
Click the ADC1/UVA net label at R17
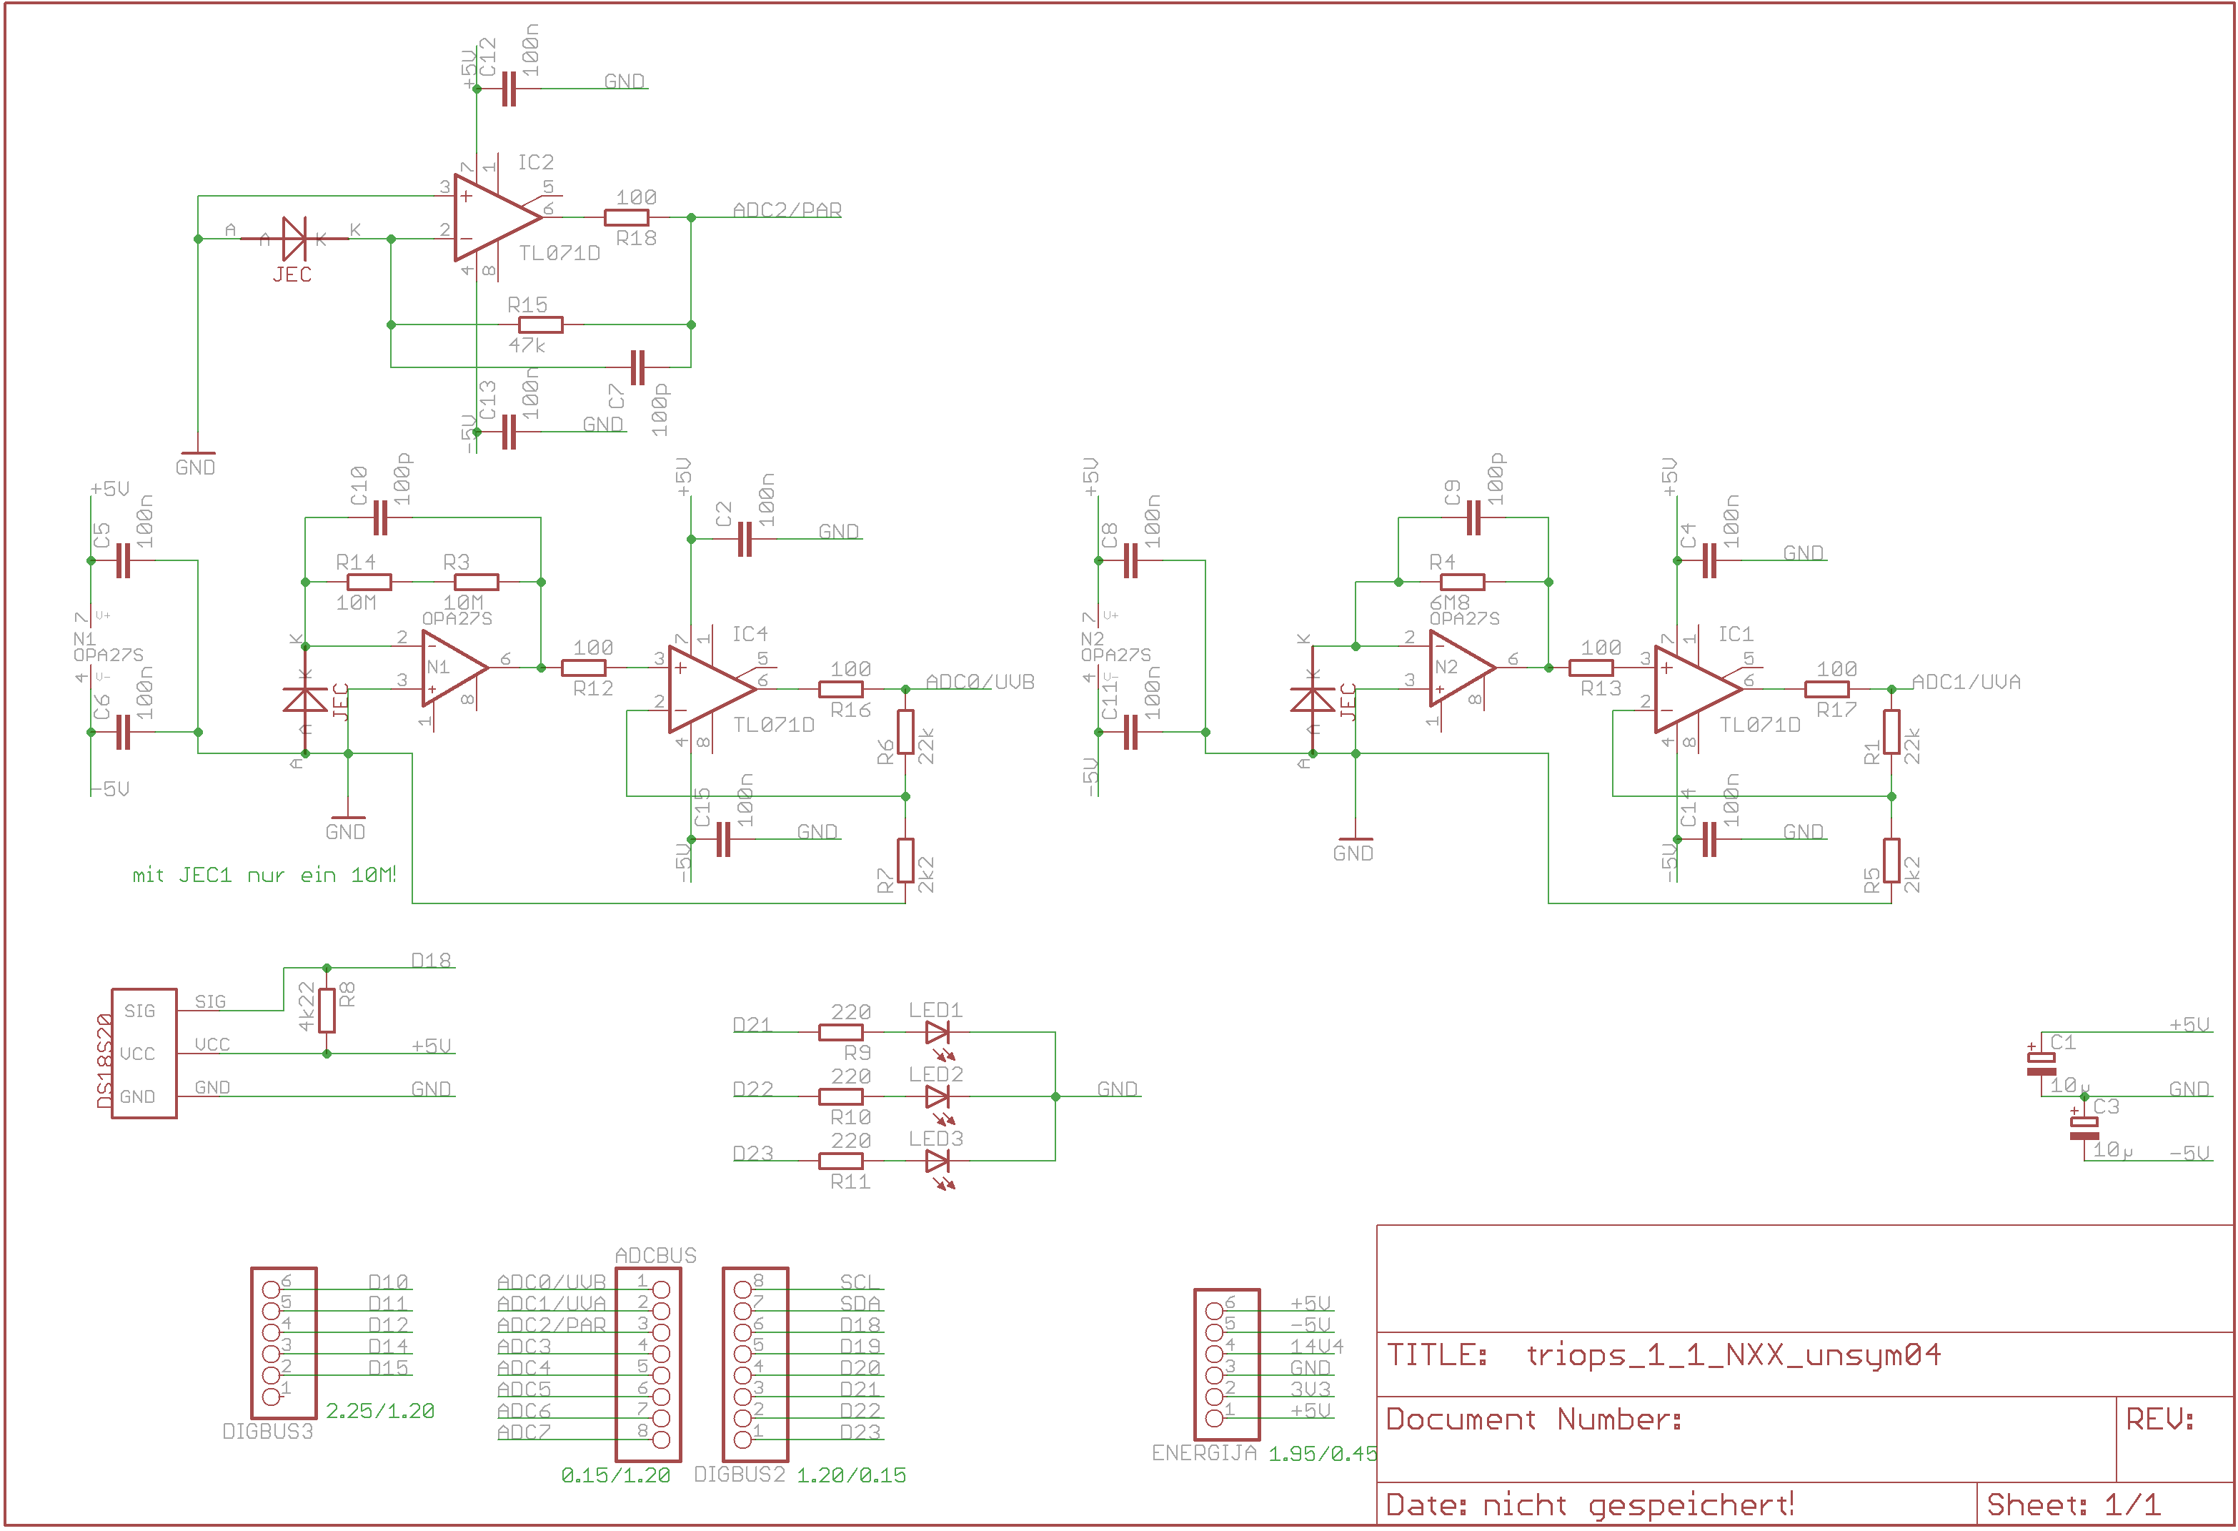click(x=1966, y=682)
